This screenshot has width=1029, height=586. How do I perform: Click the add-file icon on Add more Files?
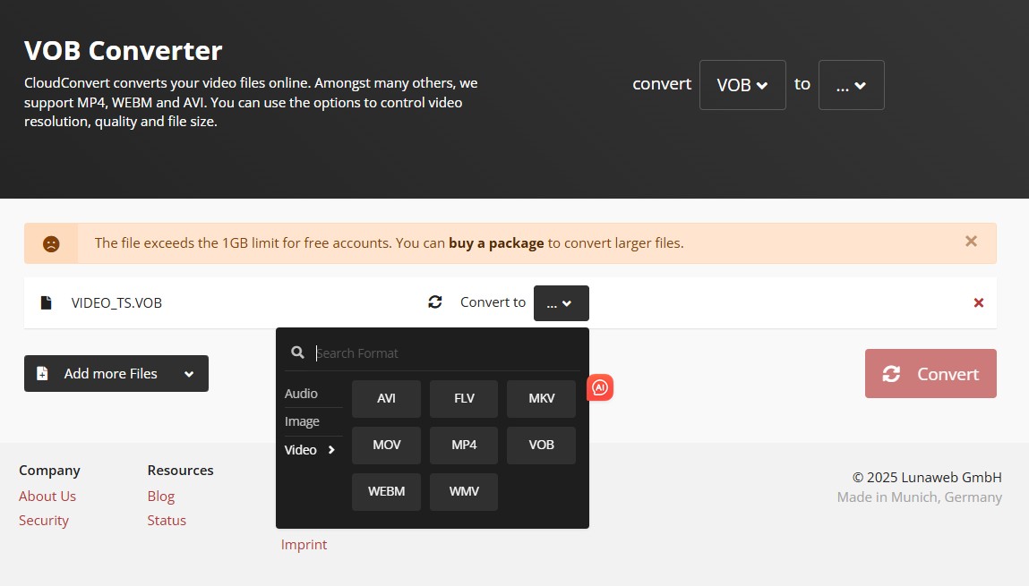(42, 373)
